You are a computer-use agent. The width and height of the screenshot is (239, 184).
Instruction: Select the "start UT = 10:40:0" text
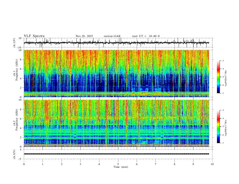click(146, 36)
